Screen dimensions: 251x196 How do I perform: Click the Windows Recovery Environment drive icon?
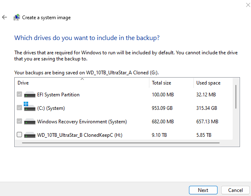tap(30, 121)
